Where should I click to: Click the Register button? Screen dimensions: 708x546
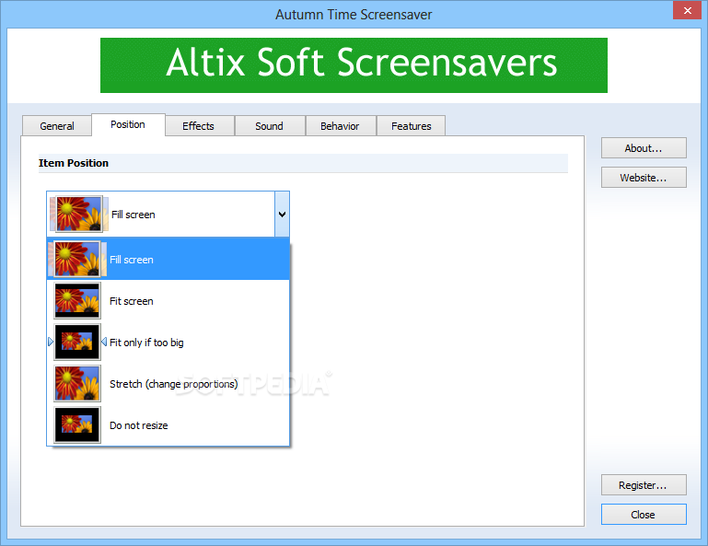(x=644, y=485)
